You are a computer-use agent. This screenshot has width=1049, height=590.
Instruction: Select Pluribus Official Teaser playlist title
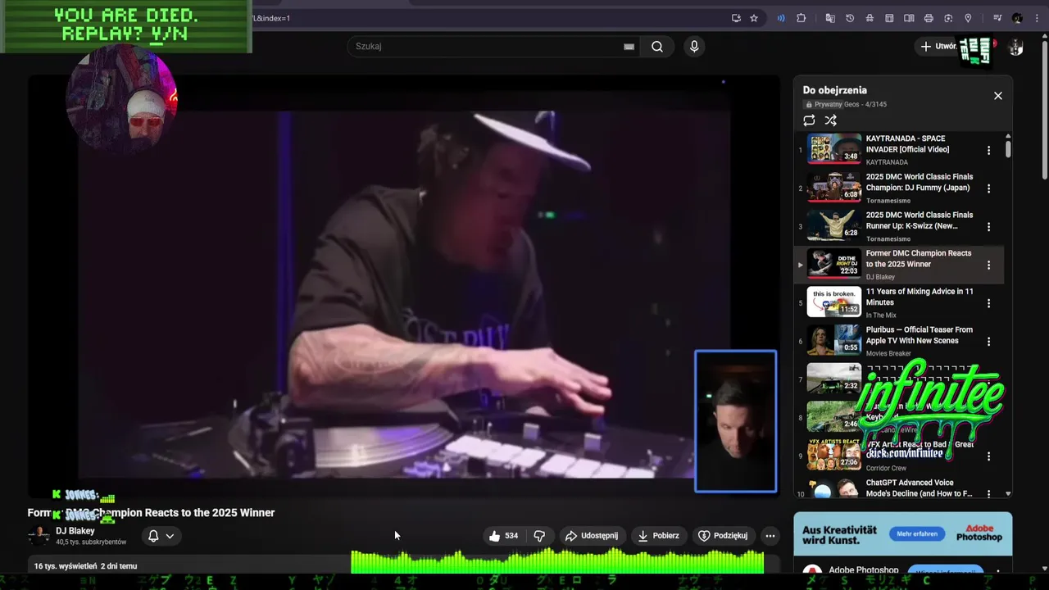click(x=920, y=335)
